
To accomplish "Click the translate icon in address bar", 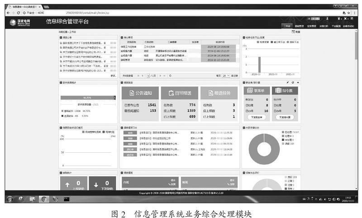I will pos(344,13).
